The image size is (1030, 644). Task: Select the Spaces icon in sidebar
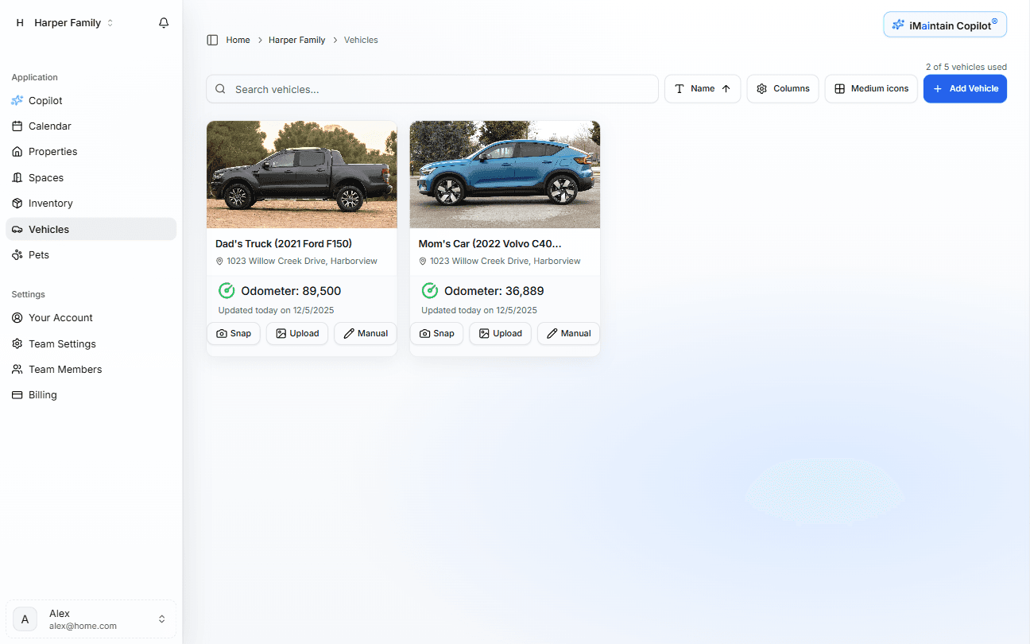click(17, 177)
